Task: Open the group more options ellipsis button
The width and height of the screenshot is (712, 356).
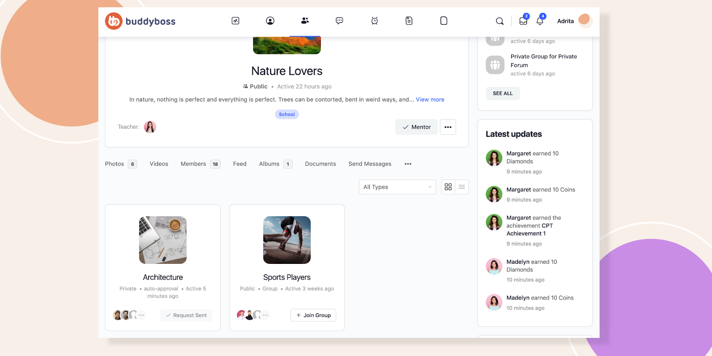Action: [x=448, y=127]
